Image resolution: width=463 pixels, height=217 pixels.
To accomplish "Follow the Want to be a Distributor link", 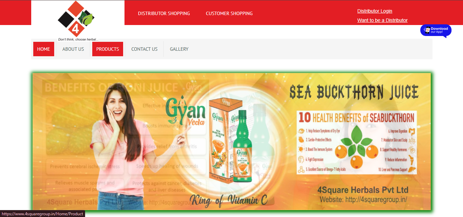I will pyautogui.click(x=382, y=20).
